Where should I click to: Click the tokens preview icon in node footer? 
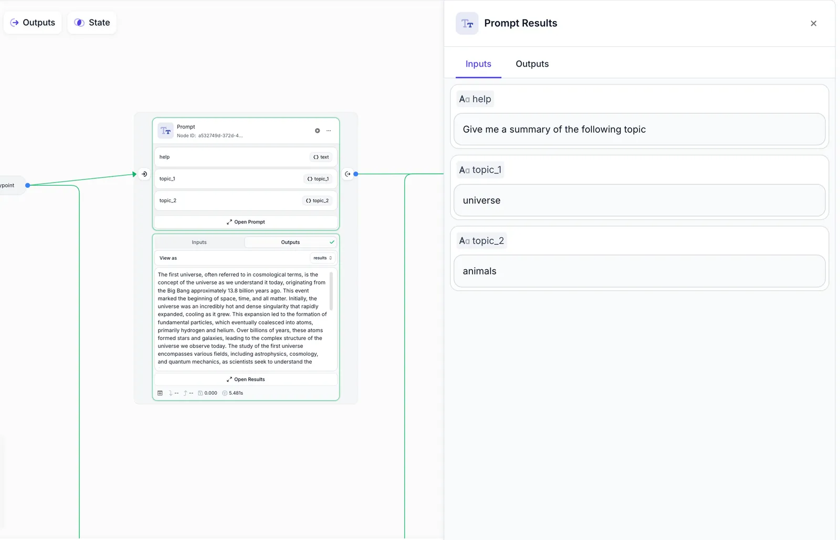pyautogui.click(x=160, y=393)
